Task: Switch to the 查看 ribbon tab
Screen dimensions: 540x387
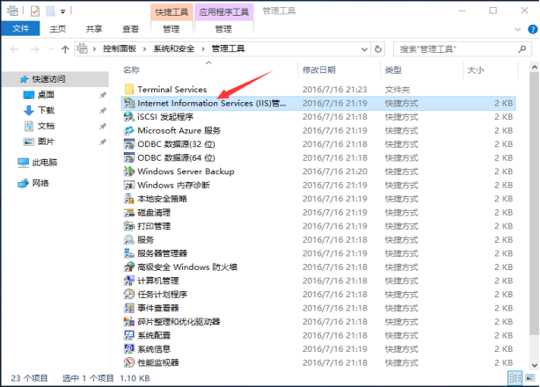Action: point(130,29)
